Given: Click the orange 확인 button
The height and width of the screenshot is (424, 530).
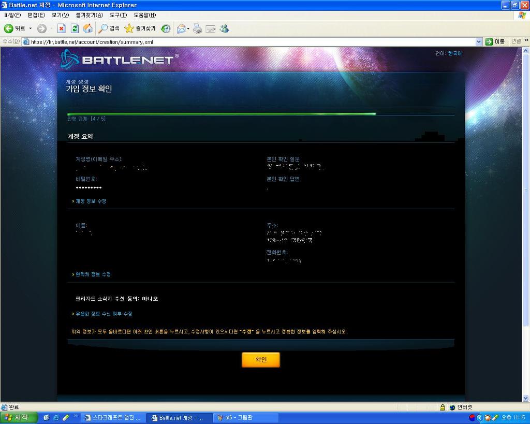Looking at the screenshot, I should [261, 360].
